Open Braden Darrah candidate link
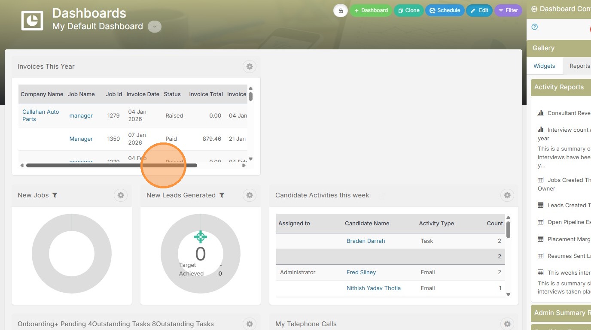591x330 pixels. pos(366,241)
